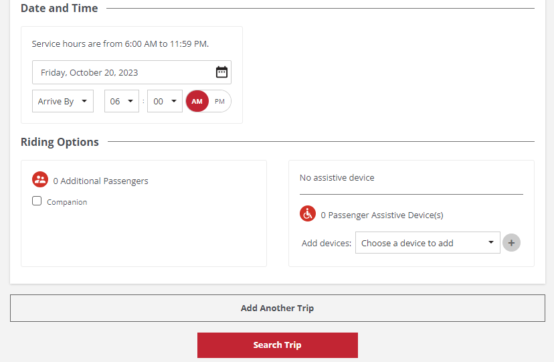Click the Riding Options section heading
Viewport: 554px width, 362px height.
click(x=60, y=142)
